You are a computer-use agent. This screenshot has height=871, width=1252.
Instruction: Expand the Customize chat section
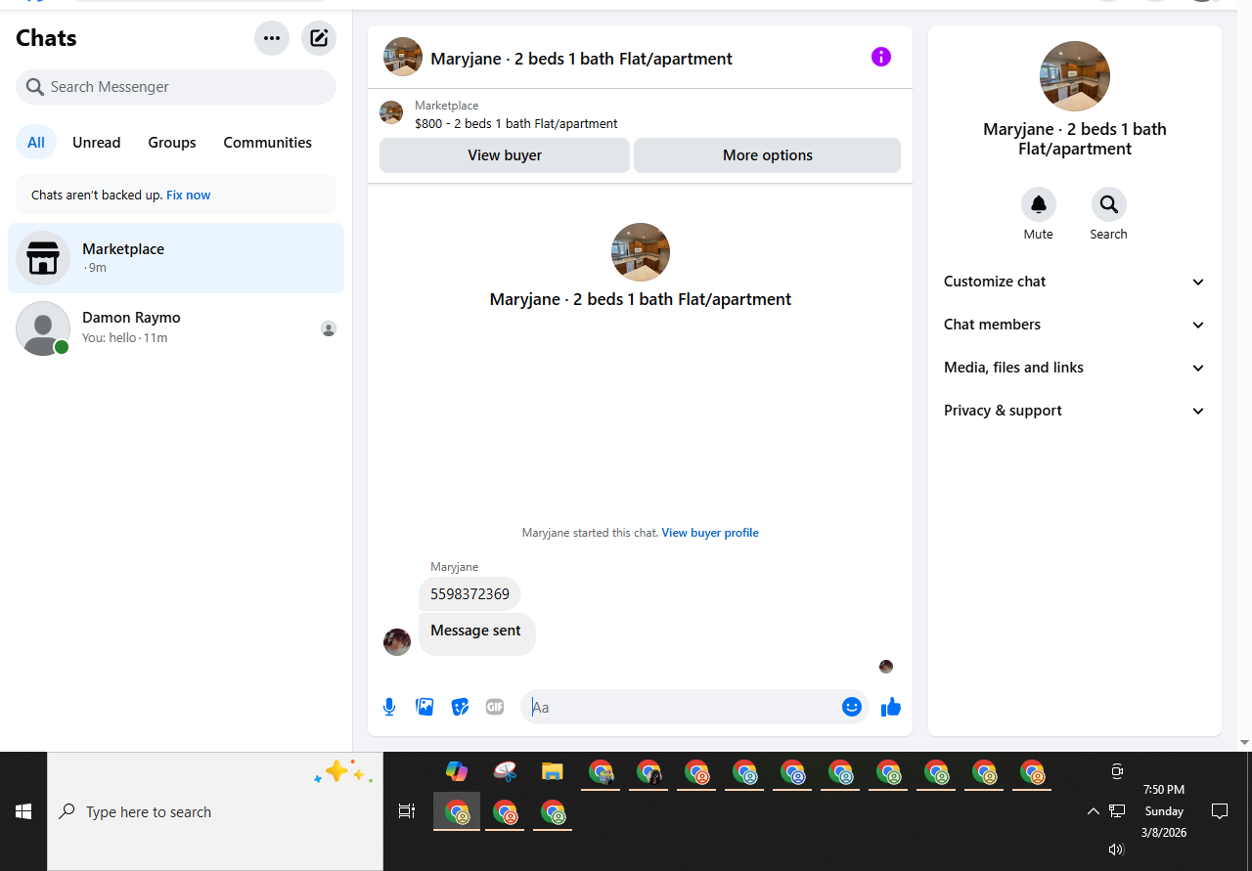[x=1075, y=282]
